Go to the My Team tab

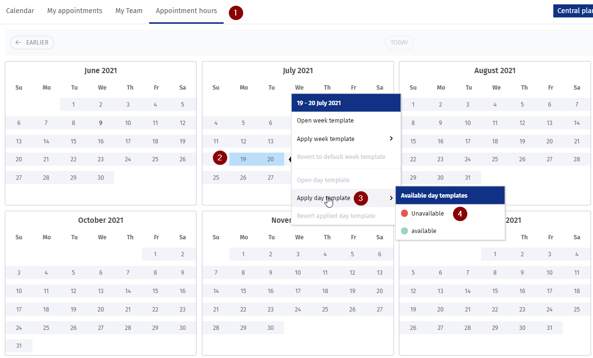coord(129,11)
